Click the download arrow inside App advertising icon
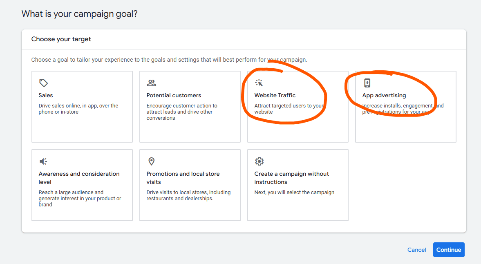 (x=367, y=82)
